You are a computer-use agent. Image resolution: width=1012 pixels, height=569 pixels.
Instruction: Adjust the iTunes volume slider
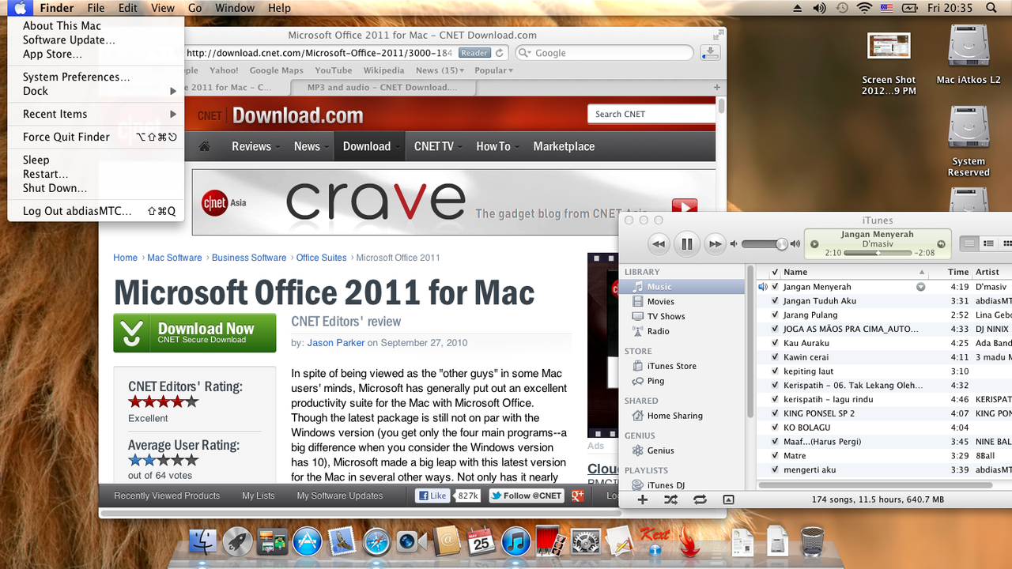764,244
